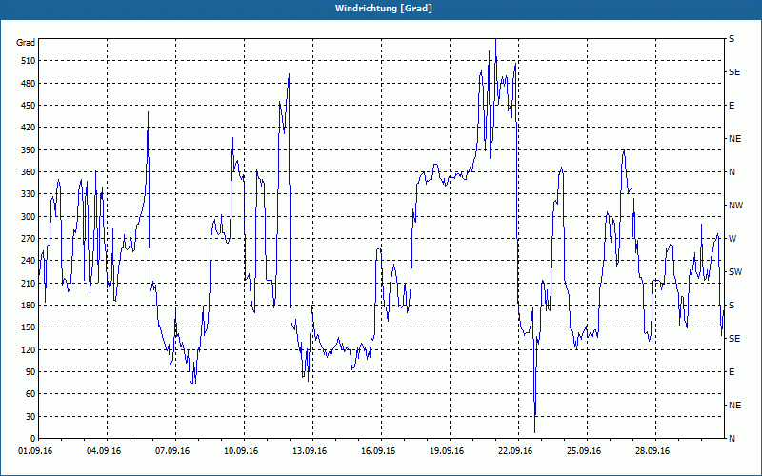Click the S compass label beside 180 gridline
Screen dimensions: 762x476
tap(732, 306)
